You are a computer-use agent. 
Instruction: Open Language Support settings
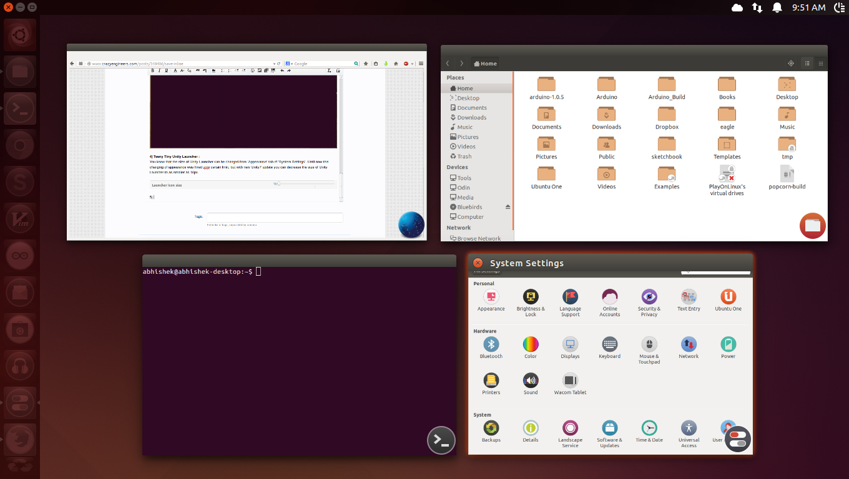(x=570, y=302)
